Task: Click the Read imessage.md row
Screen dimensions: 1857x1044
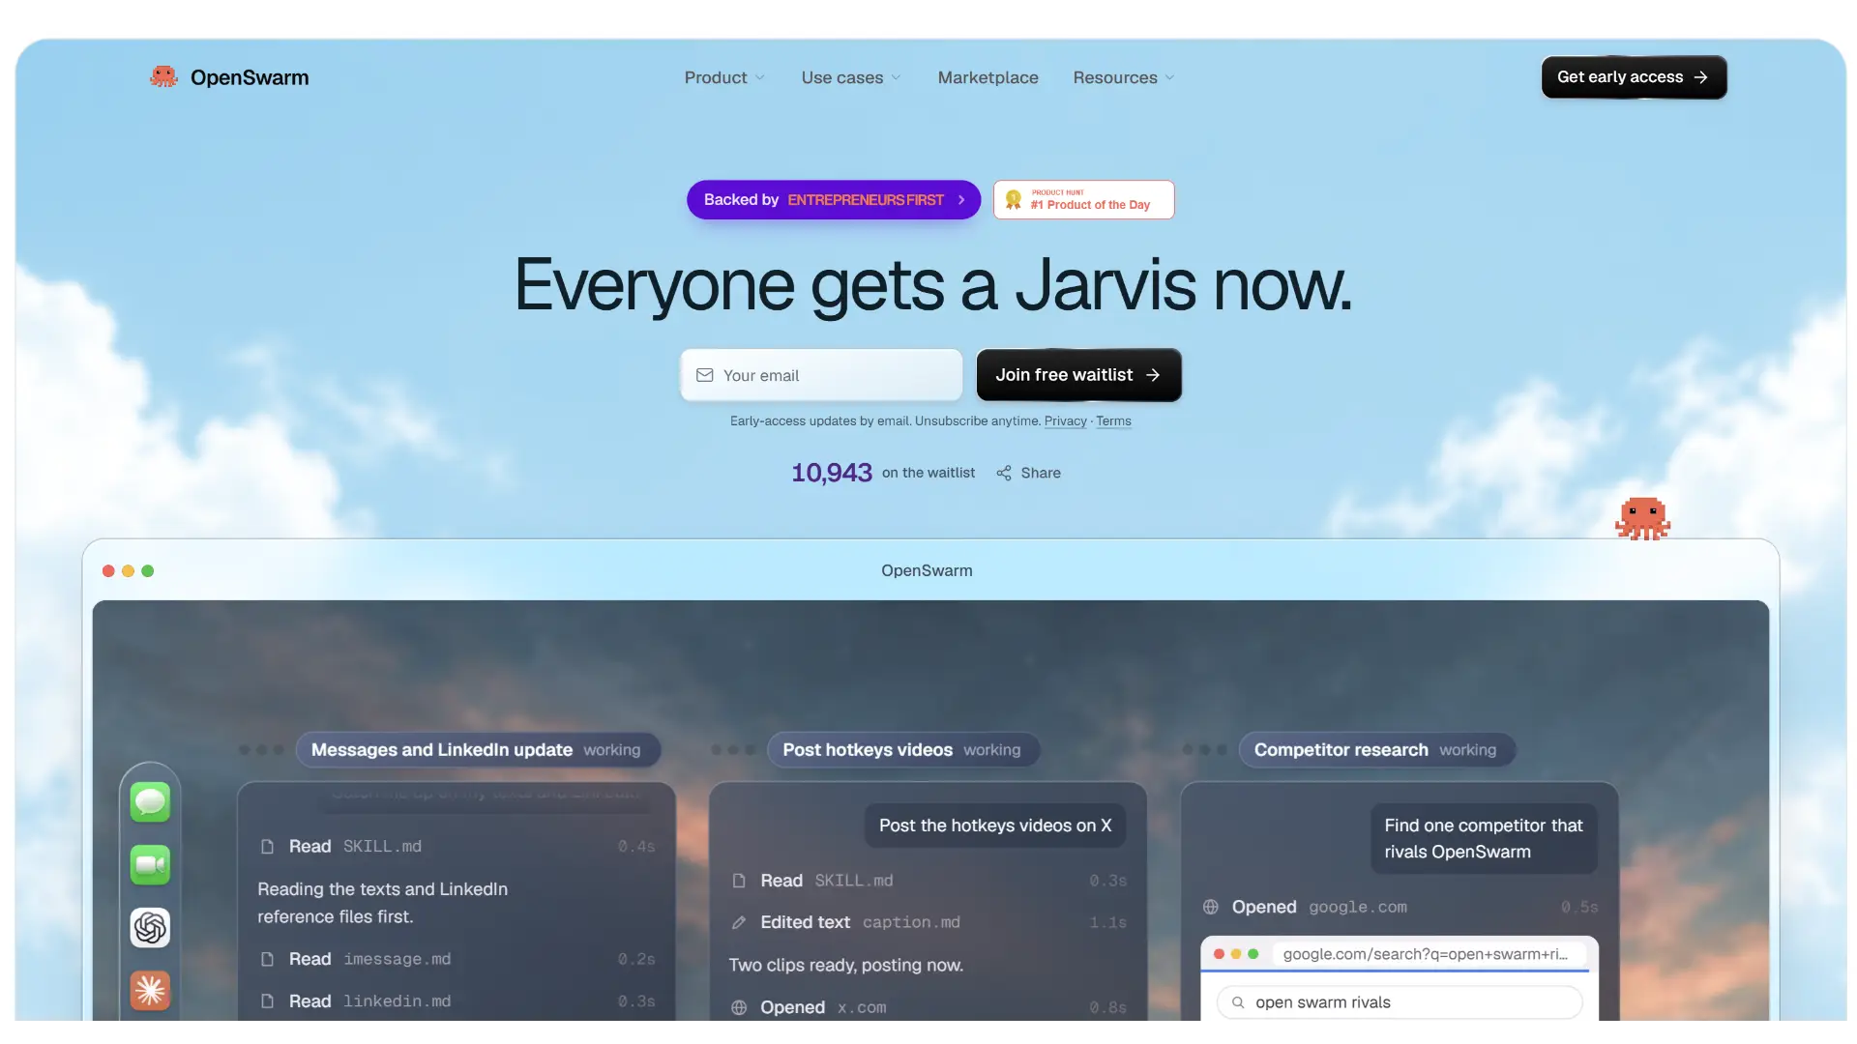Action: coord(457,959)
